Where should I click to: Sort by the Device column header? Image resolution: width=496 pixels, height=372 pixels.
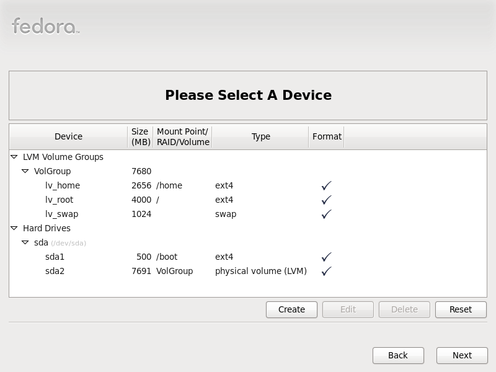click(x=68, y=136)
